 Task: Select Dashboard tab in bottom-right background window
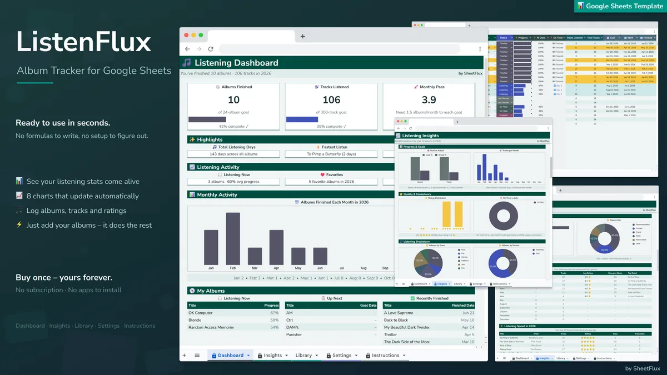pyautogui.click(x=521, y=358)
